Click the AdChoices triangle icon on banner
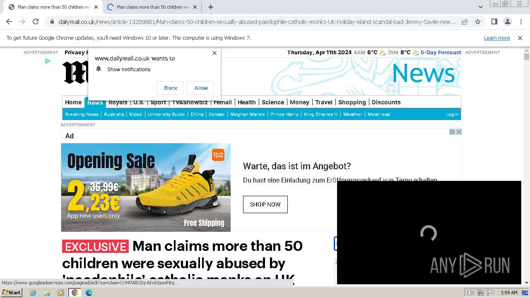 (x=453, y=132)
